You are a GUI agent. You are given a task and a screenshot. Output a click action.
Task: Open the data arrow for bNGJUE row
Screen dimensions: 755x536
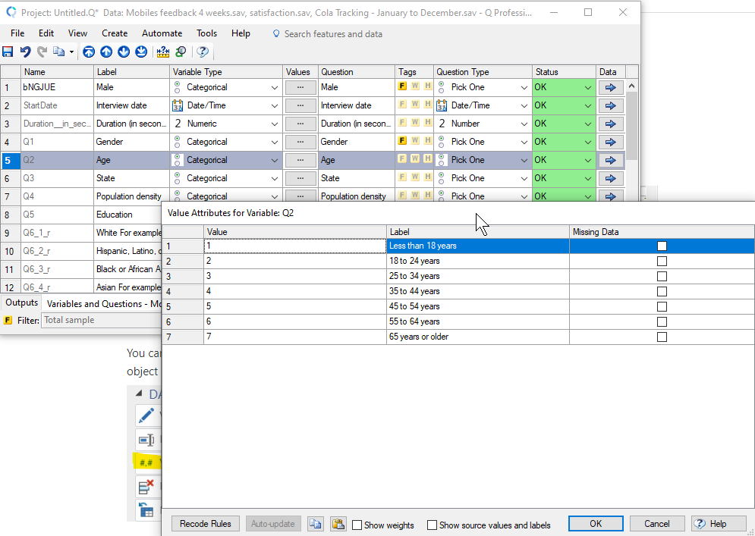tap(610, 87)
